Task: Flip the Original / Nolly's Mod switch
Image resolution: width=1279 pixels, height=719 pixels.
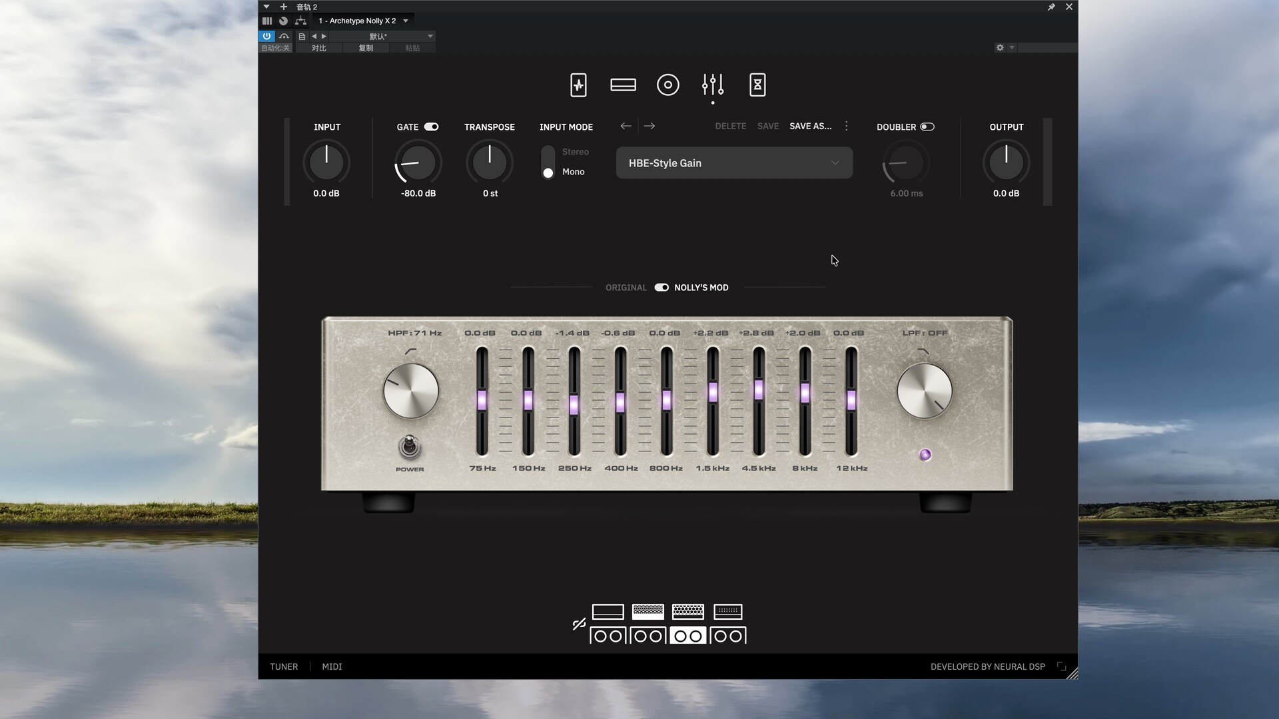Action: [x=661, y=288]
